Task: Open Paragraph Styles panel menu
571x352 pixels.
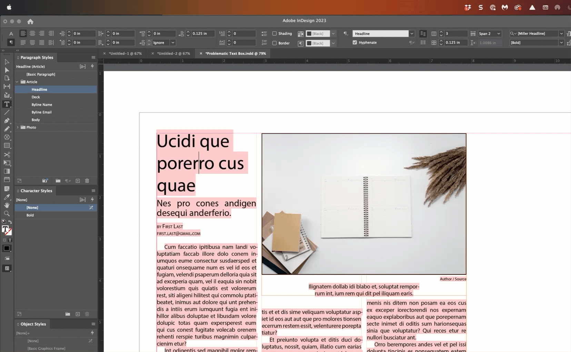Action: [x=93, y=58]
